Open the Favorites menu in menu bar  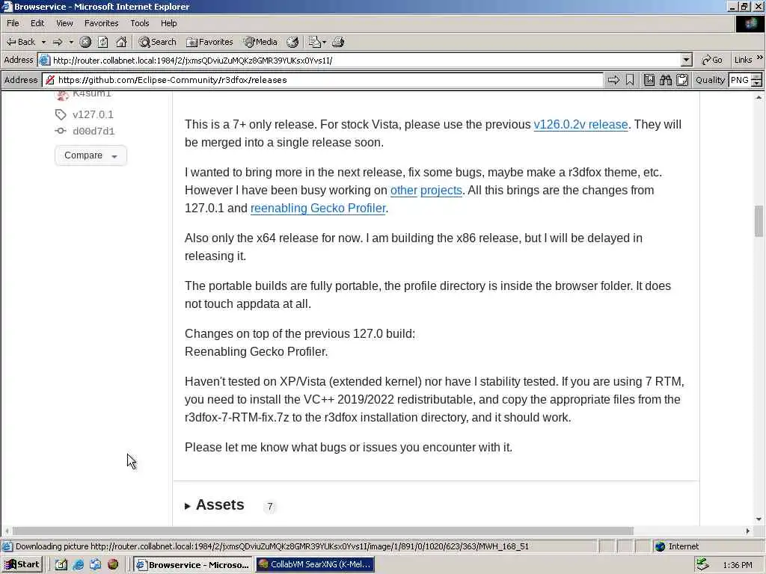(x=101, y=23)
